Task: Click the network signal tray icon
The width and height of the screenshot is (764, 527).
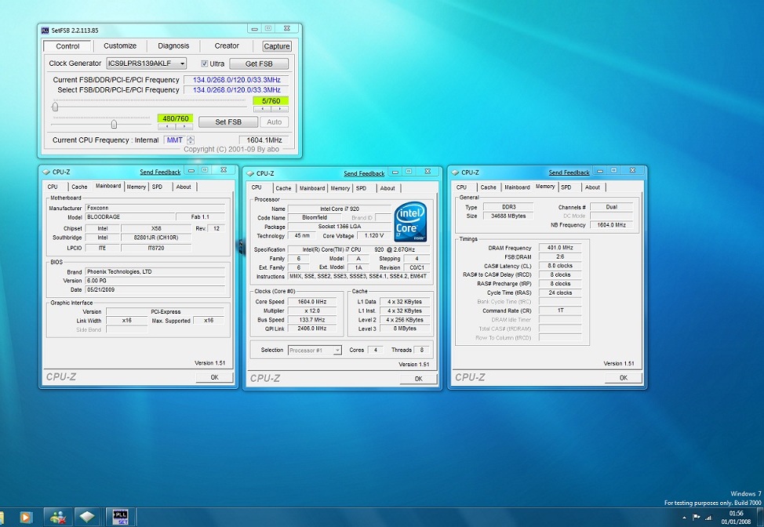Action: (708, 518)
